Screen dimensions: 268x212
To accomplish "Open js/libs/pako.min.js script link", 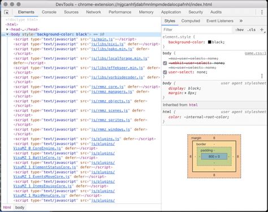I will [x=112, y=49].
